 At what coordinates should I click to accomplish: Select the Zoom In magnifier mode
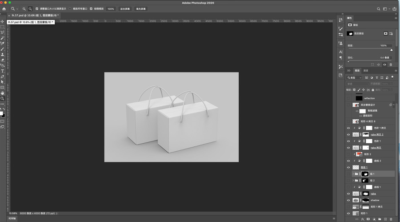(x=24, y=9)
